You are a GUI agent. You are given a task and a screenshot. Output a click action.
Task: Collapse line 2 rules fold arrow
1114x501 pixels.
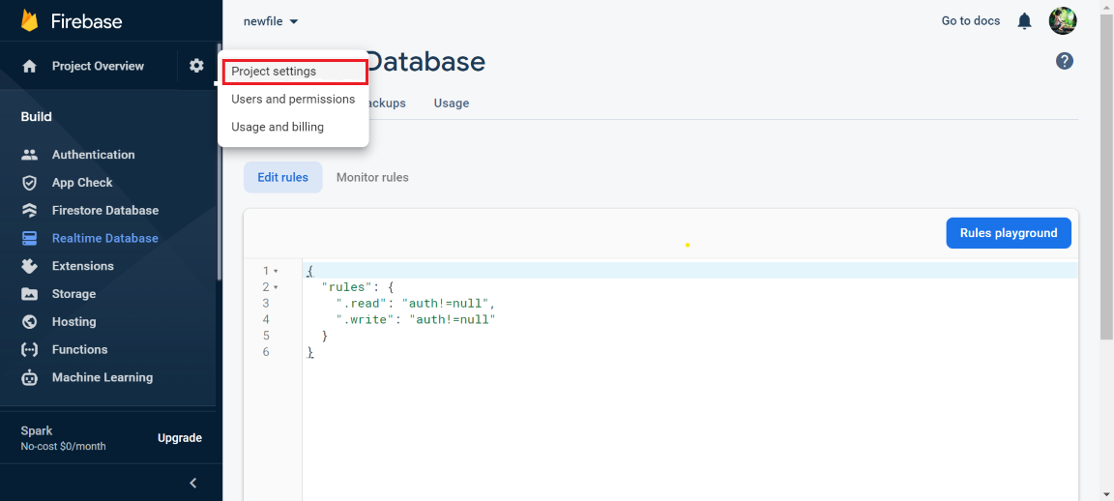(x=276, y=287)
